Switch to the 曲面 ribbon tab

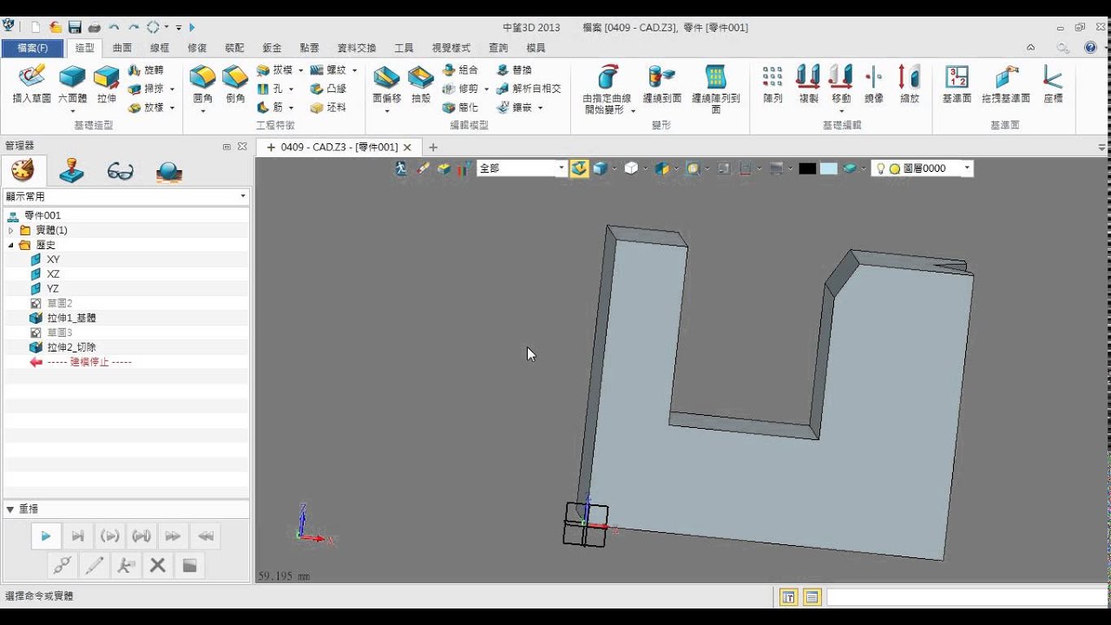pyautogui.click(x=122, y=48)
